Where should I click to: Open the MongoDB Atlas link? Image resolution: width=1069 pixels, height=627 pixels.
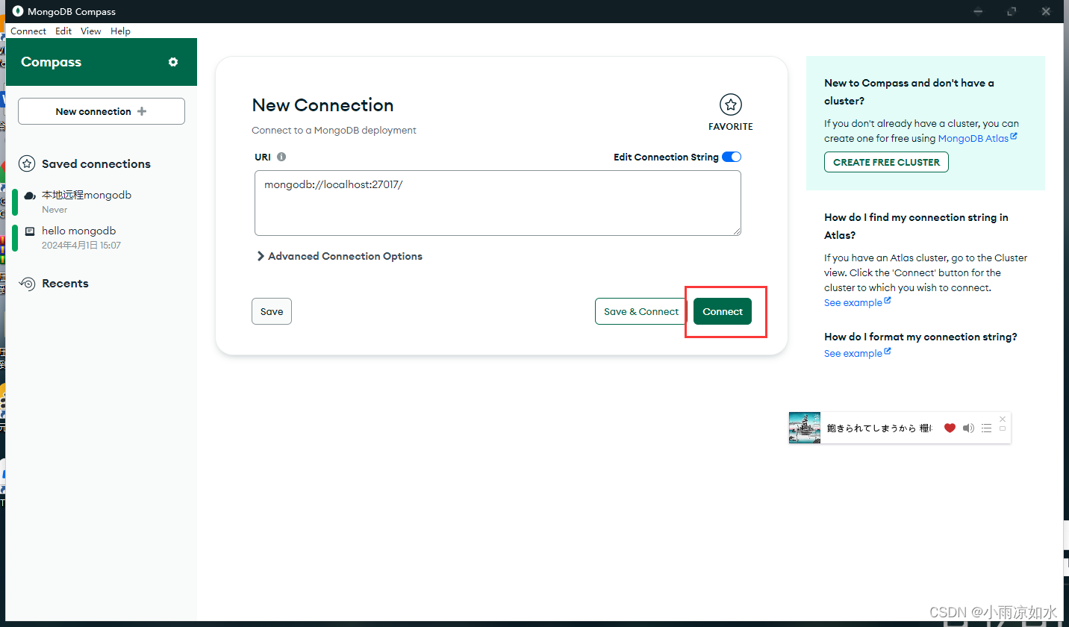click(973, 138)
